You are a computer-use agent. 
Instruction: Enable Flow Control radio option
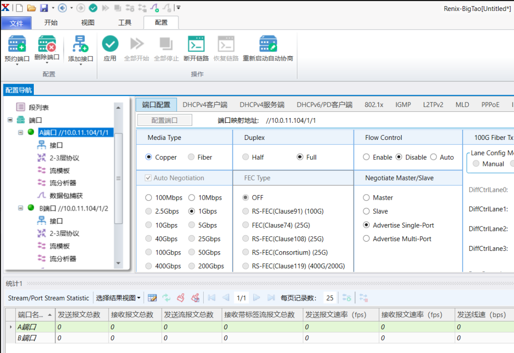(x=366, y=157)
